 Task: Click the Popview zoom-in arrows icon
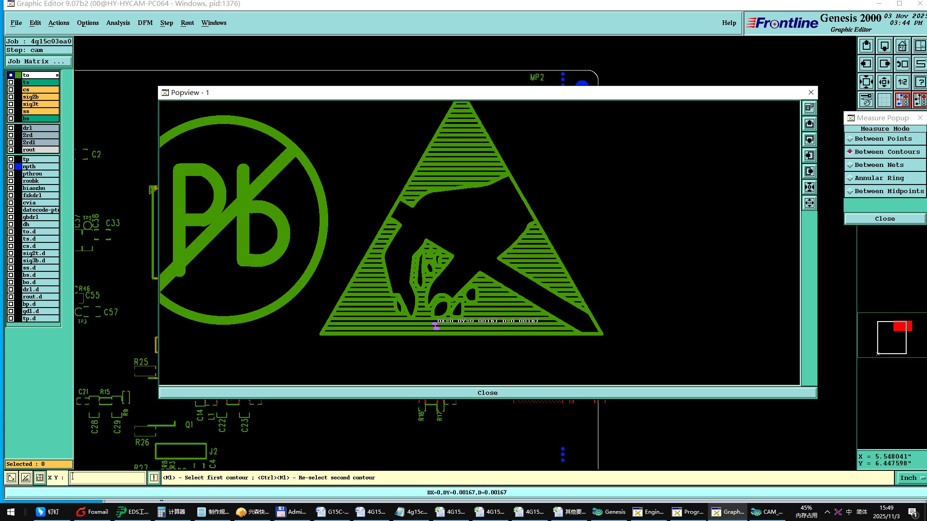click(809, 187)
